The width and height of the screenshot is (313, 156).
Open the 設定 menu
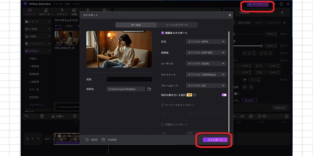point(67,4)
